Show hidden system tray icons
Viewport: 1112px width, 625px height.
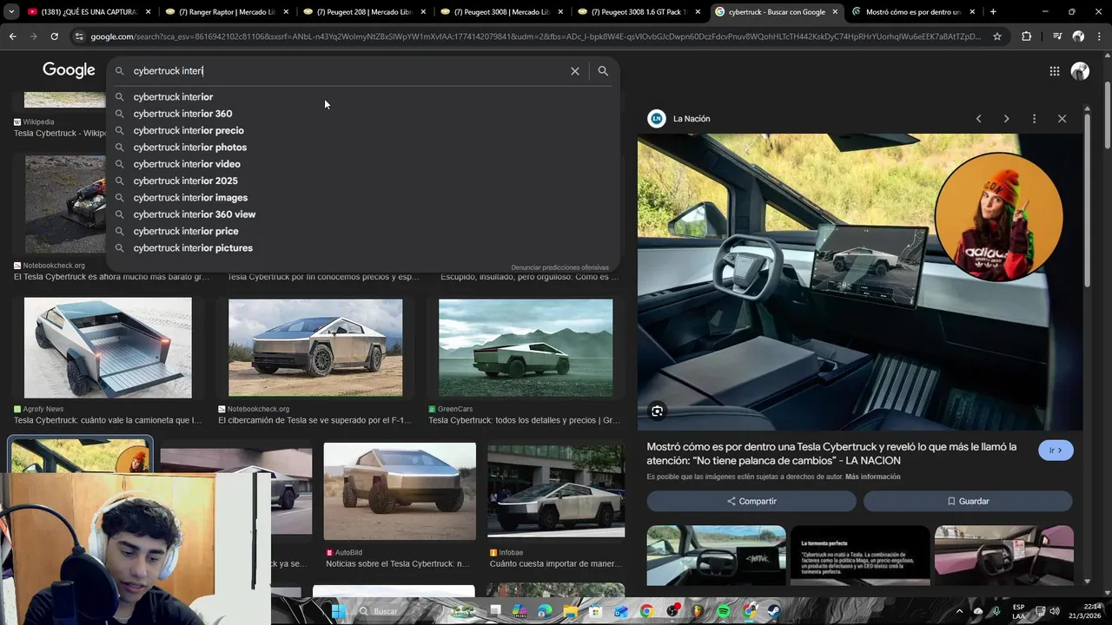pyautogui.click(x=959, y=611)
